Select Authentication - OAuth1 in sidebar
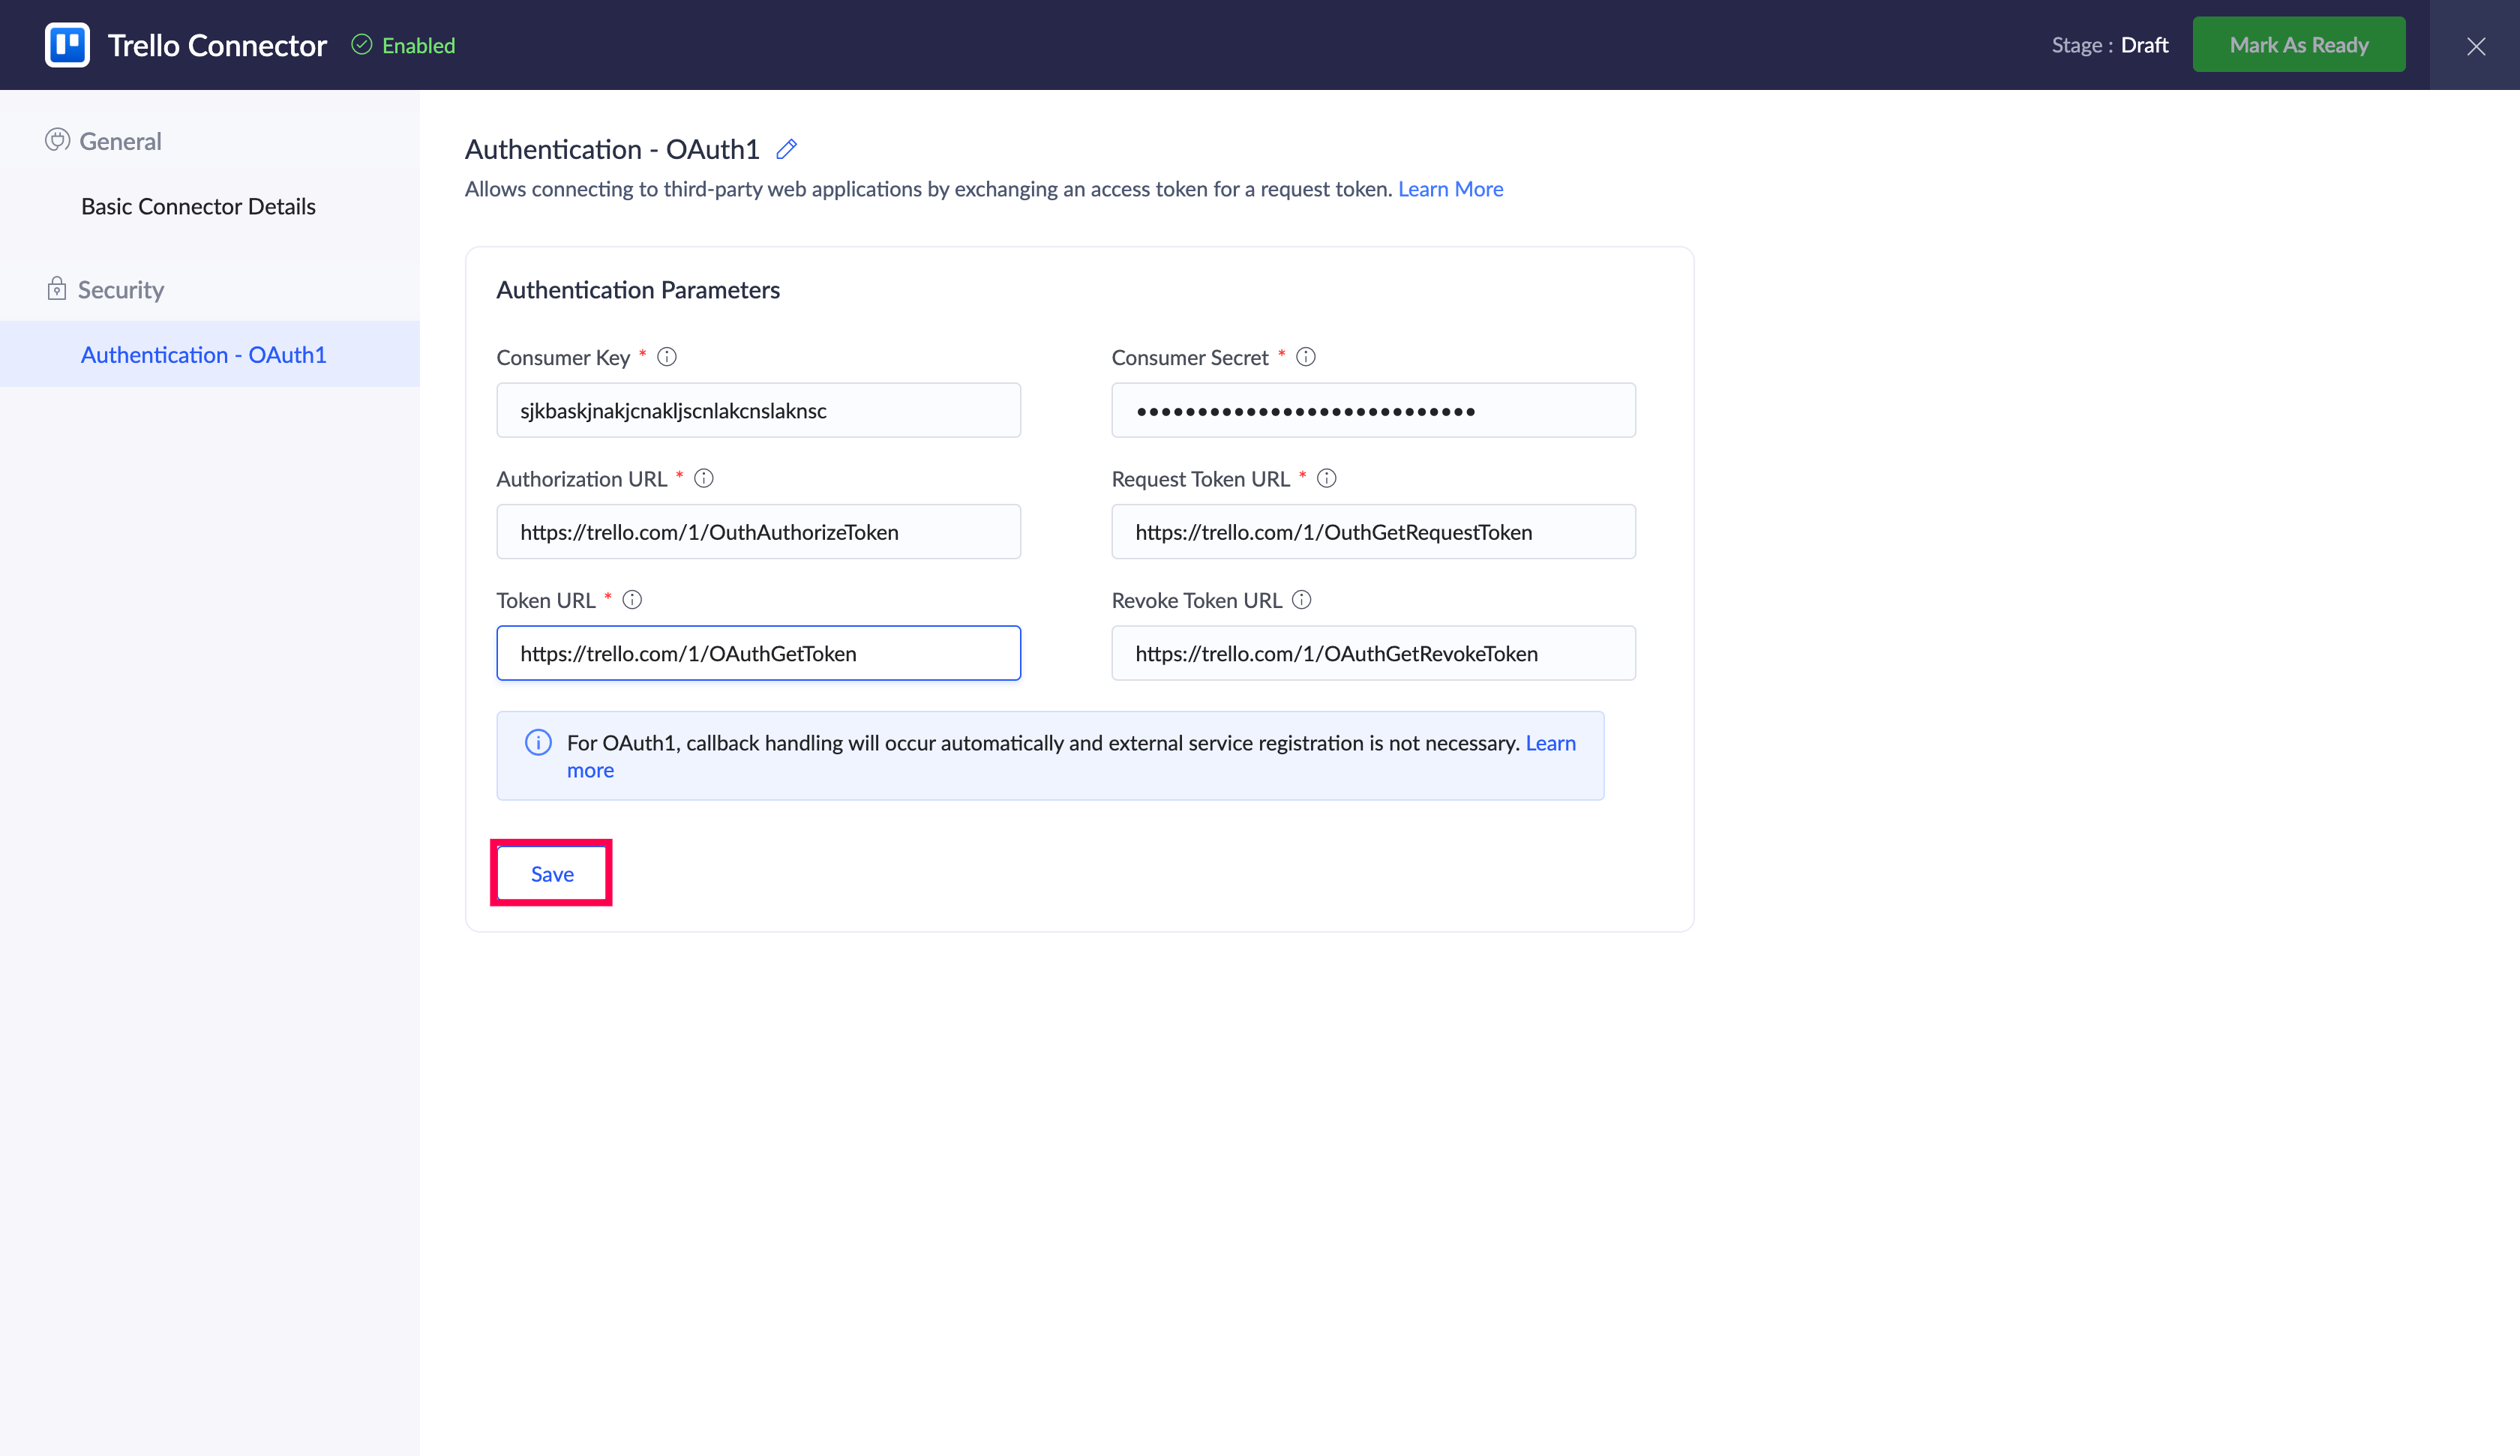This screenshot has width=2520, height=1456. pos(204,355)
